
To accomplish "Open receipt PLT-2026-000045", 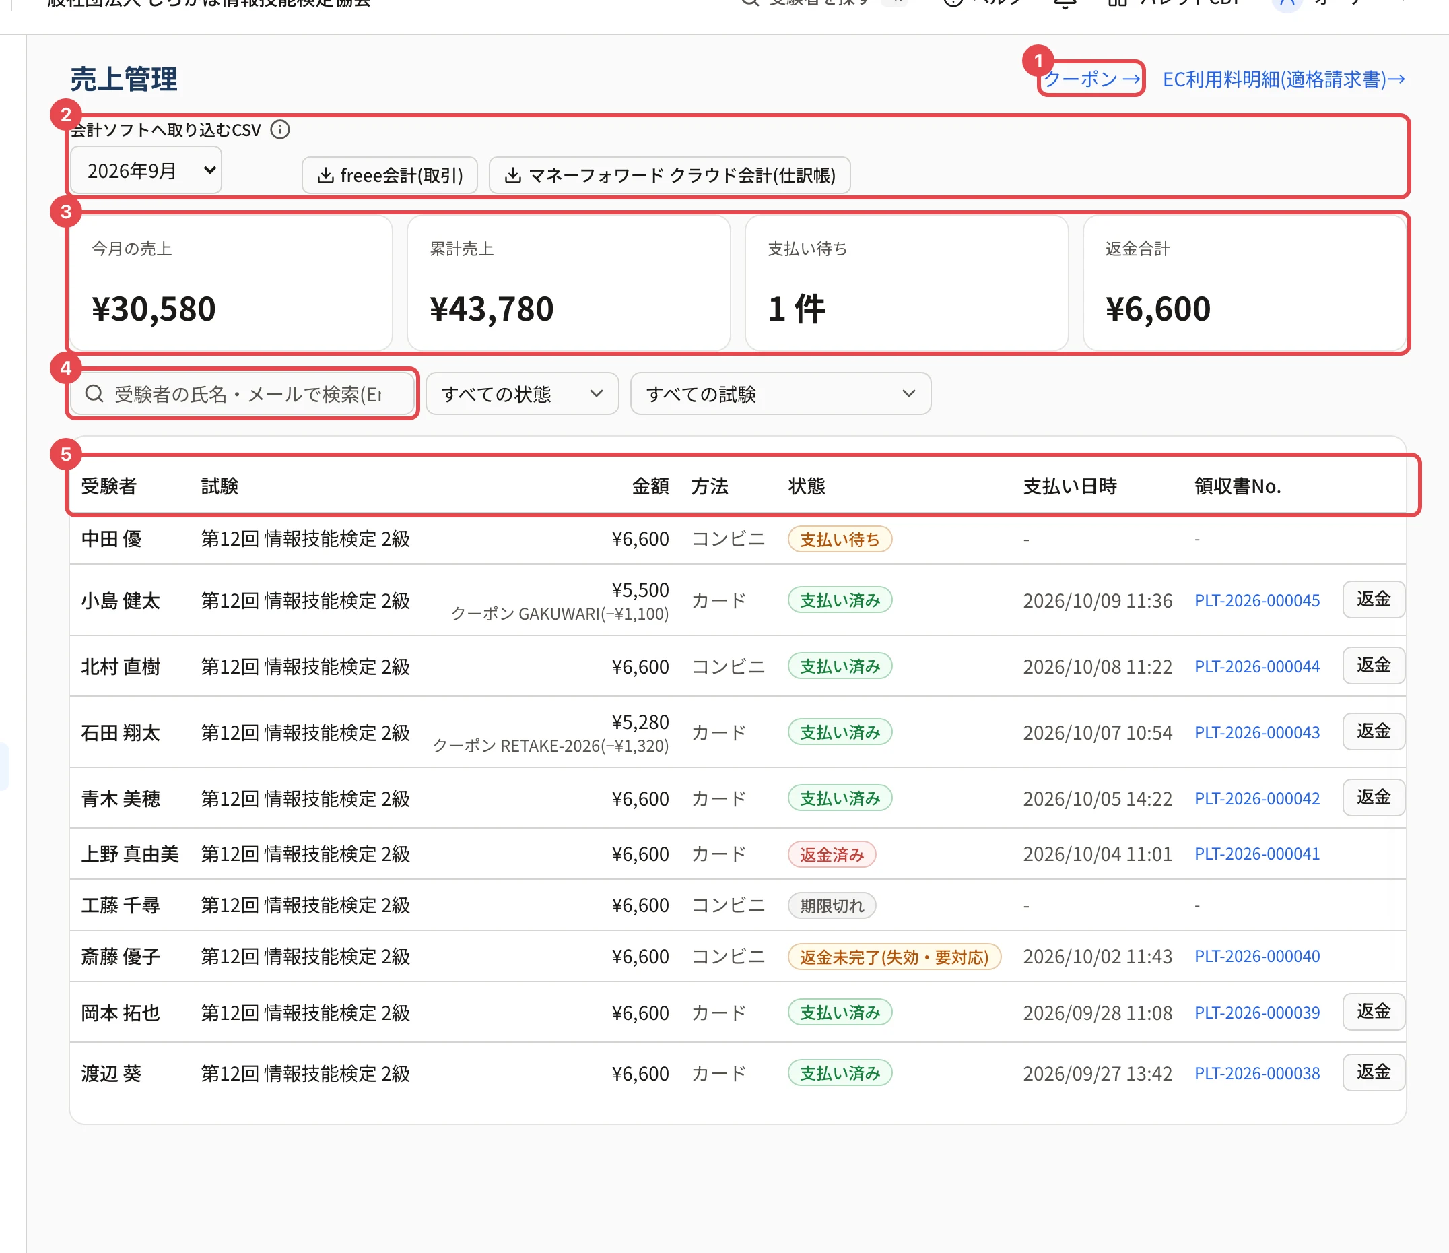I will 1256,600.
